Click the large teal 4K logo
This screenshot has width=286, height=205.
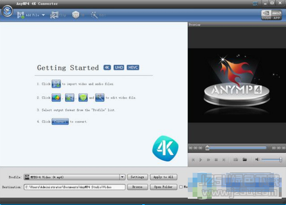coord(165,148)
